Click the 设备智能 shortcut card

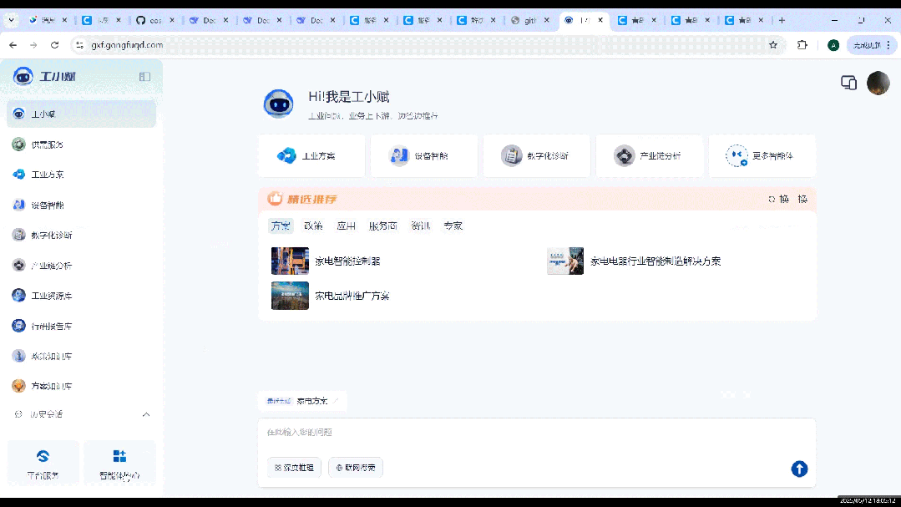pos(424,156)
